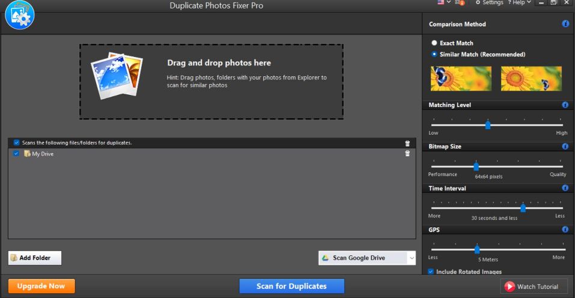Click the '30 seconds and less' label
The width and height of the screenshot is (575, 298).
[x=494, y=218]
